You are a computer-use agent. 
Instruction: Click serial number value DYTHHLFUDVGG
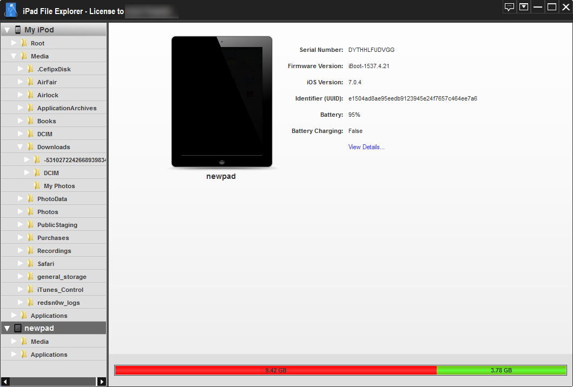(371, 50)
